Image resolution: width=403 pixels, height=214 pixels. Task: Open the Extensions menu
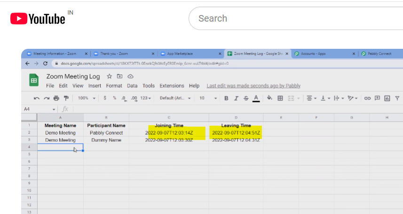pyautogui.click(x=172, y=86)
